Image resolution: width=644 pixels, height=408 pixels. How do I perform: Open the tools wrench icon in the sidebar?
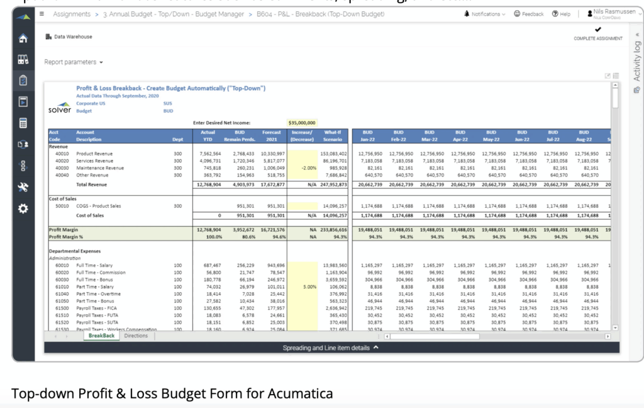(x=23, y=186)
